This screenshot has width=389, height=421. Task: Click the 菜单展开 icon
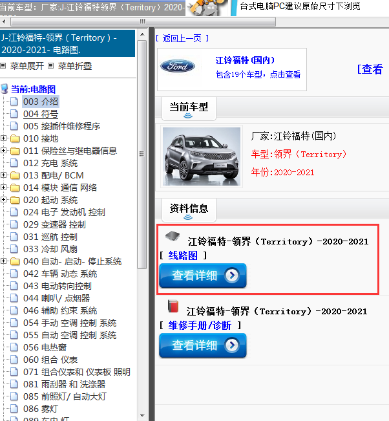click(3, 66)
